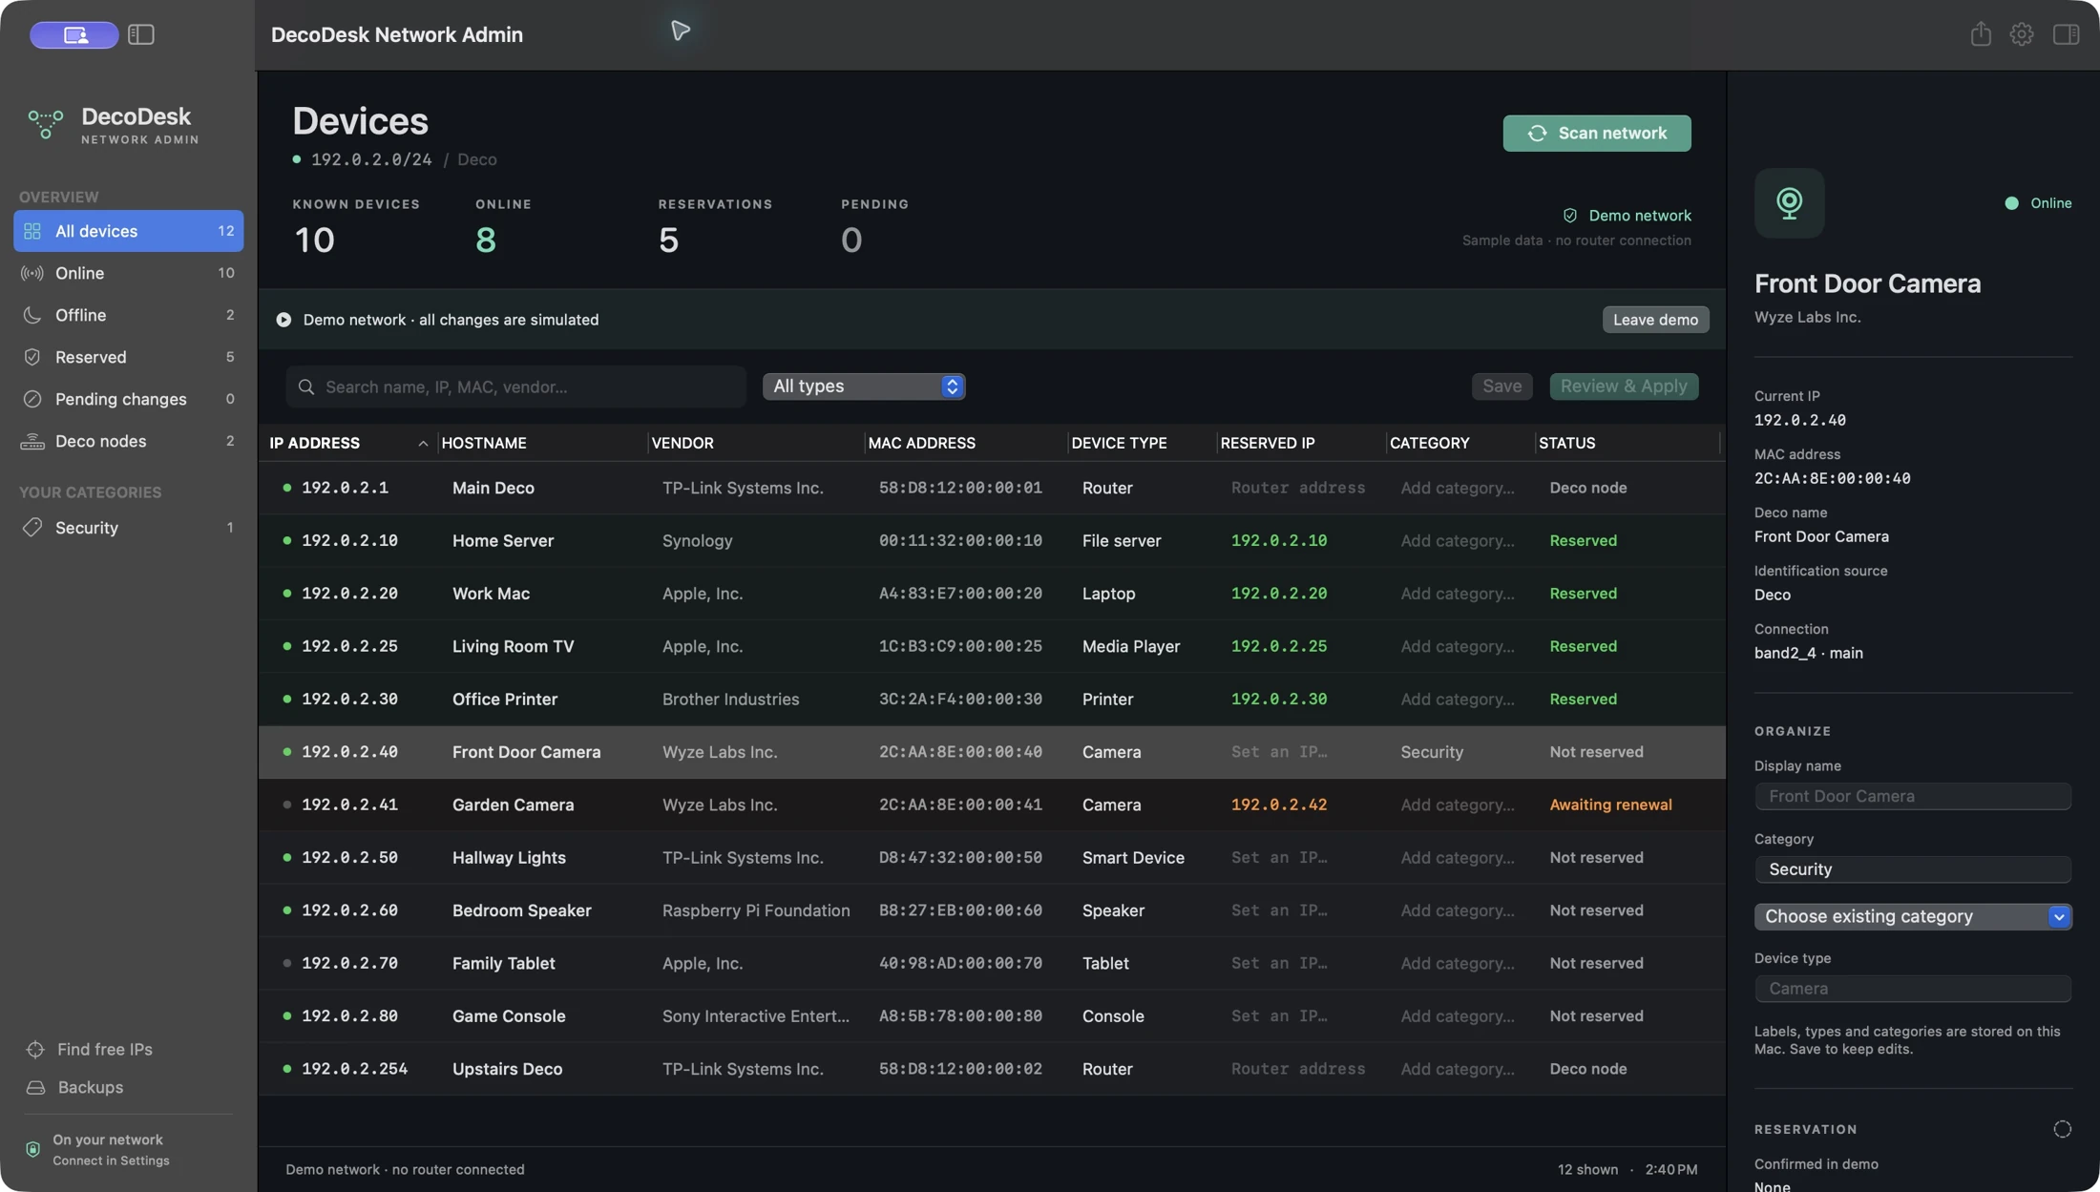Click the Security tag icon
2100x1192 pixels.
coord(32,528)
